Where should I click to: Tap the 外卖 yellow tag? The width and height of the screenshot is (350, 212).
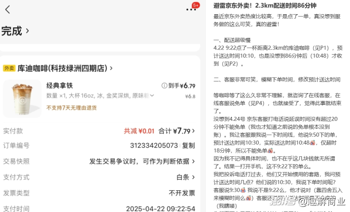(x=9, y=68)
